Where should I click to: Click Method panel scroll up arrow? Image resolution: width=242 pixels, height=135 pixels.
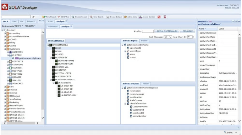point(239,35)
